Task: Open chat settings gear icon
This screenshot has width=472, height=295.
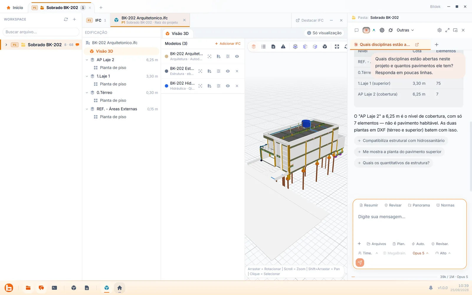Action: coord(440,30)
